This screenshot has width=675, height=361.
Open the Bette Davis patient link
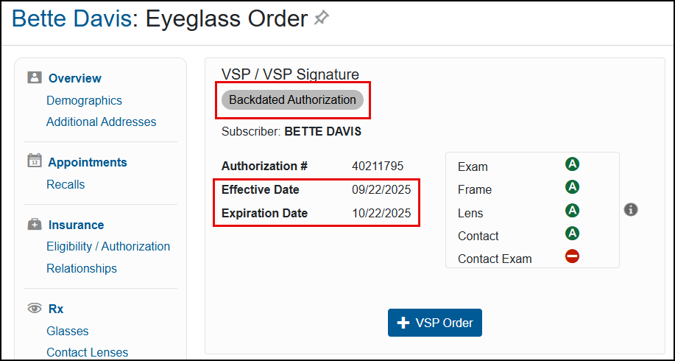coord(71,18)
